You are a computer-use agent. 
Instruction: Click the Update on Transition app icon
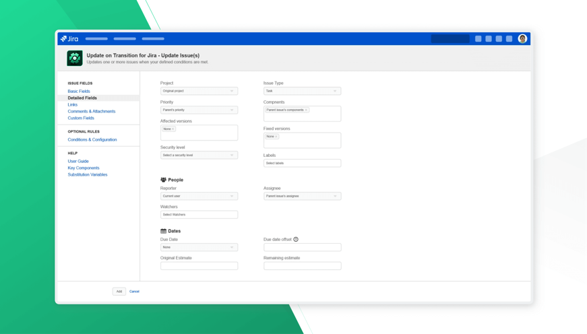[75, 58]
